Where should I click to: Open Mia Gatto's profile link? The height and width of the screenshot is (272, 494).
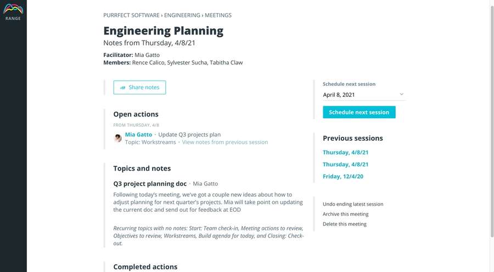pyautogui.click(x=138, y=134)
